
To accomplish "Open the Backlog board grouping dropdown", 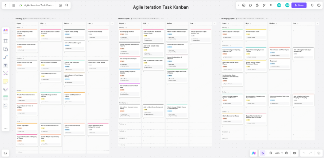I will (x=36, y=19).
